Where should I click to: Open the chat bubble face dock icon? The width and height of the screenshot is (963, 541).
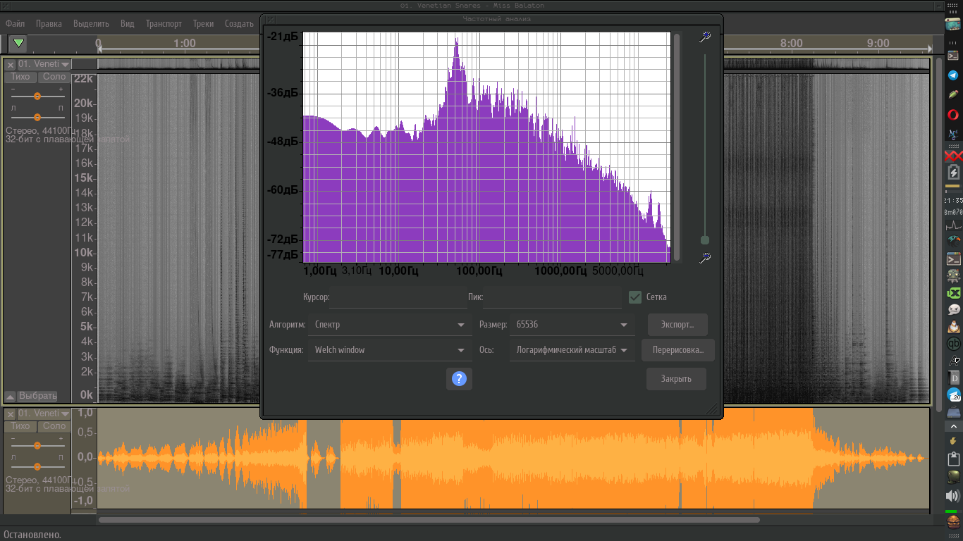pyautogui.click(x=953, y=309)
